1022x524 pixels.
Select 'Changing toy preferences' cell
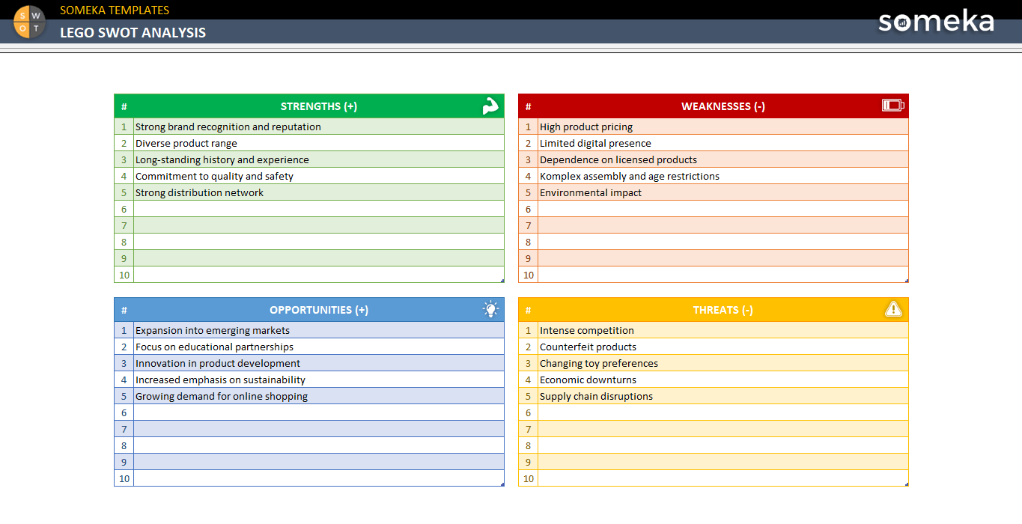723,363
